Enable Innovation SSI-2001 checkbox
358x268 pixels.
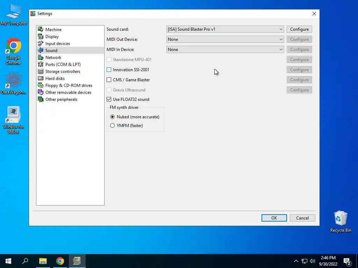(x=109, y=70)
